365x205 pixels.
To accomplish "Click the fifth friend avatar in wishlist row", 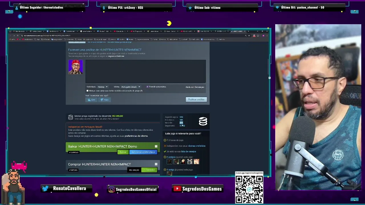I will click(196, 162).
